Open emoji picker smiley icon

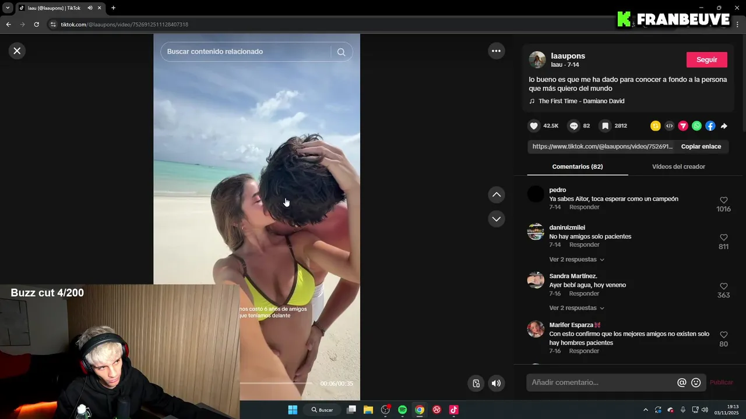tap(696, 383)
